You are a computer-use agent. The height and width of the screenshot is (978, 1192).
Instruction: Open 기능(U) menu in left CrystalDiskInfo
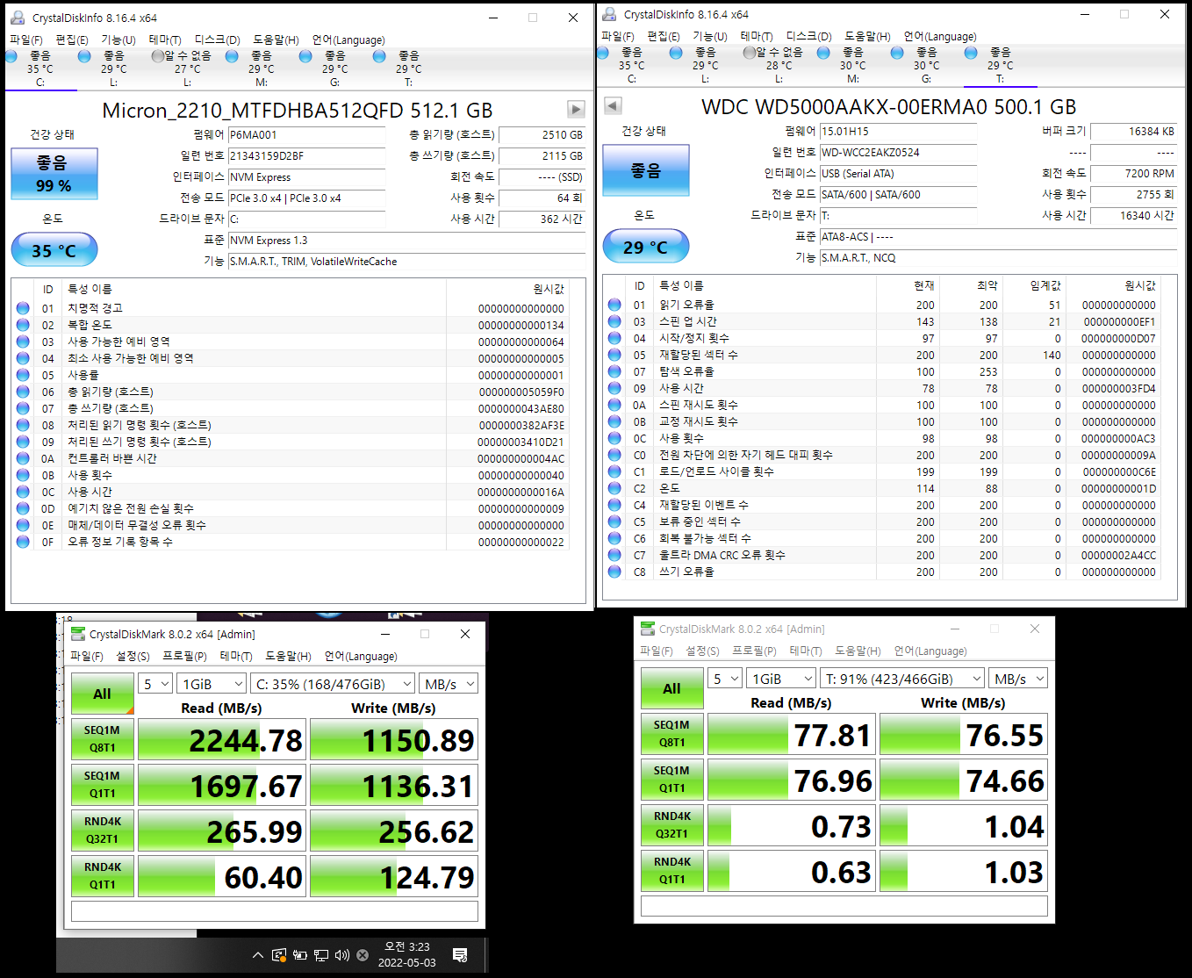tap(118, 40)
